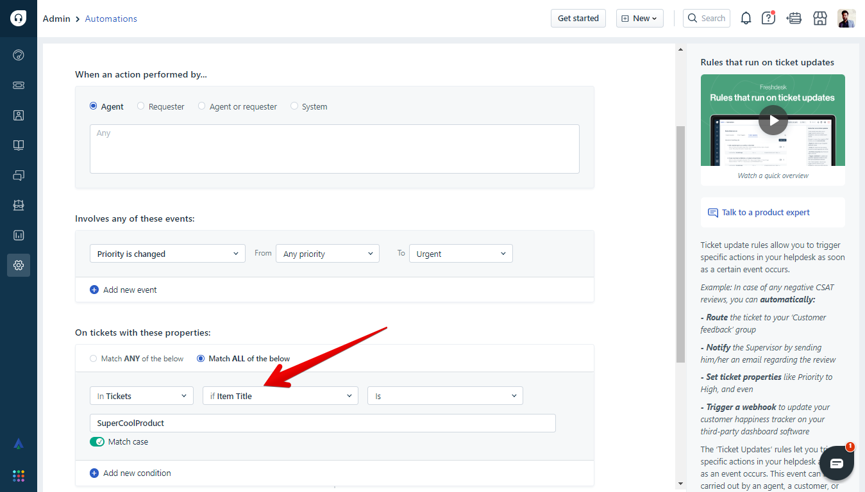Click the SuperCoolProduct text field
Image resolution: width=865 pixels, height=492 pixels.
pyautogui.click(x=323, y=423)
